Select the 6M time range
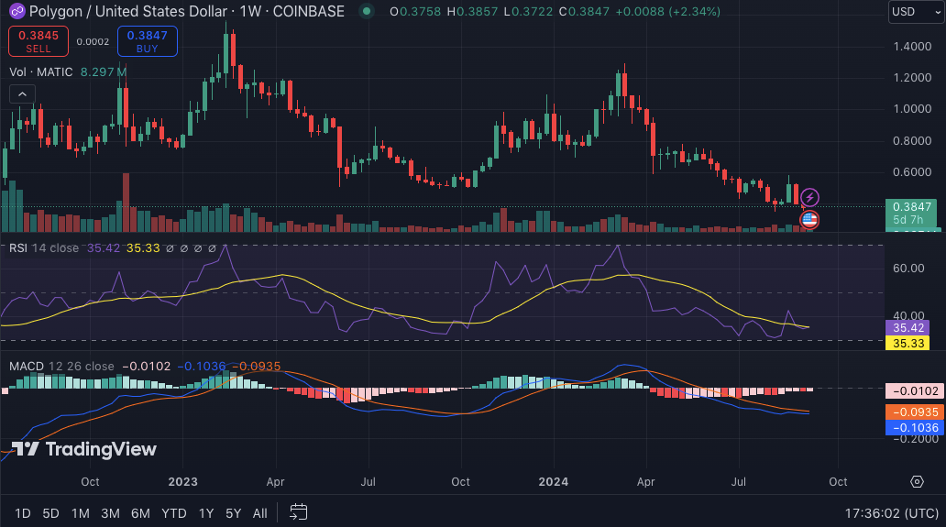Screen dimensions: 946x527 pyautogui.click(x=140, y=513)
